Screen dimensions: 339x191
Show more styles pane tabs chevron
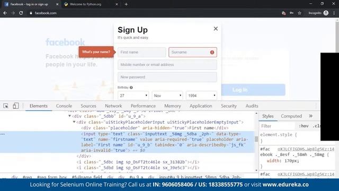pyautogui.click(x=311, y=116)
